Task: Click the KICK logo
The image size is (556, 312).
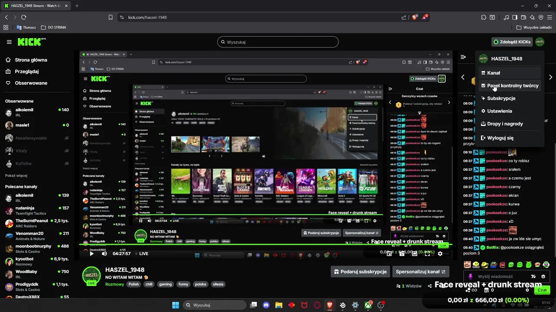Action: tap(31, 42)
